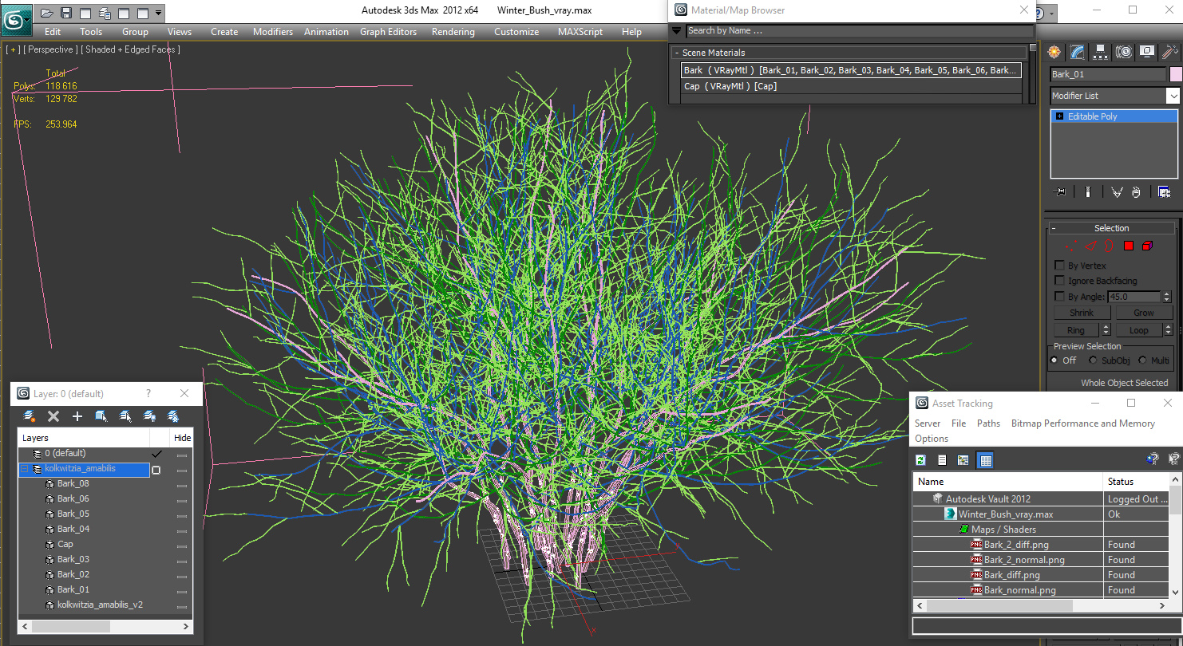Click Delete layer X icon in Layer dialog
The width and height of the screenshot is (1183, 646).
tap(53, 416)
